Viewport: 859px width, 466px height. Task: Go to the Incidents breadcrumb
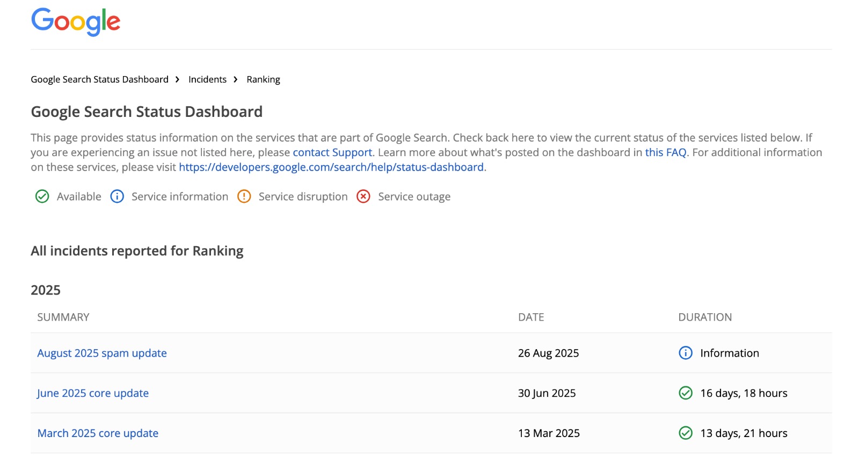point(207,79)
